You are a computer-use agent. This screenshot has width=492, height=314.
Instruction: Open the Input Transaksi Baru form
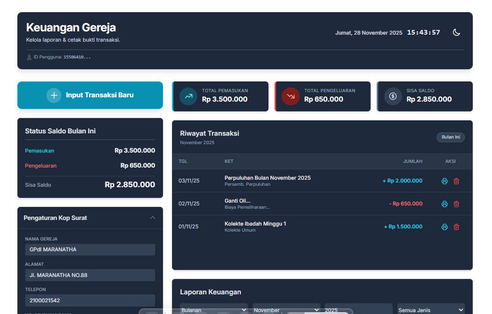click(x=90, y=95)
